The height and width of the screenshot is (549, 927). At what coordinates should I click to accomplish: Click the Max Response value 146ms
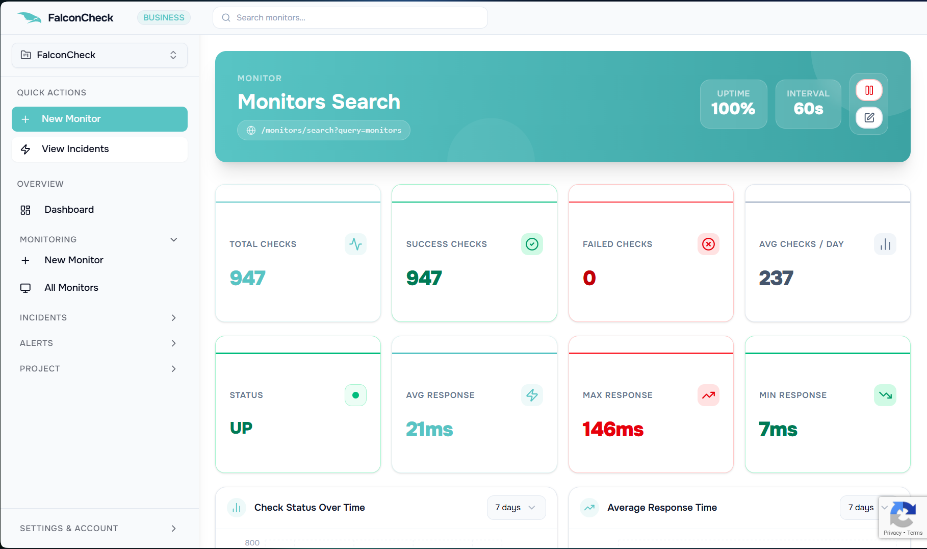613,430
